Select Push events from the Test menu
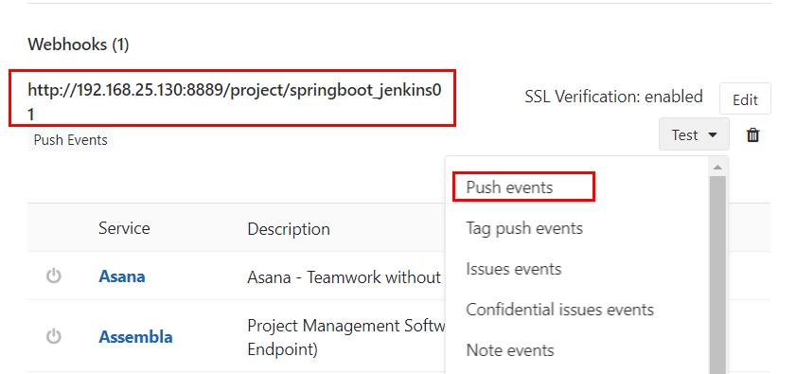 [509, 187]
